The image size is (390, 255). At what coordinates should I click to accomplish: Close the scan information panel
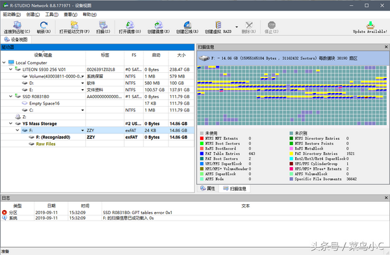(x=386, y=47)
